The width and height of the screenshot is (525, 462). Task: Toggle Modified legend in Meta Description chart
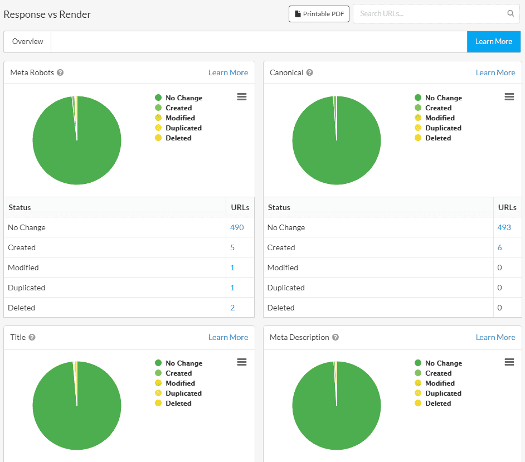[435, 383]
